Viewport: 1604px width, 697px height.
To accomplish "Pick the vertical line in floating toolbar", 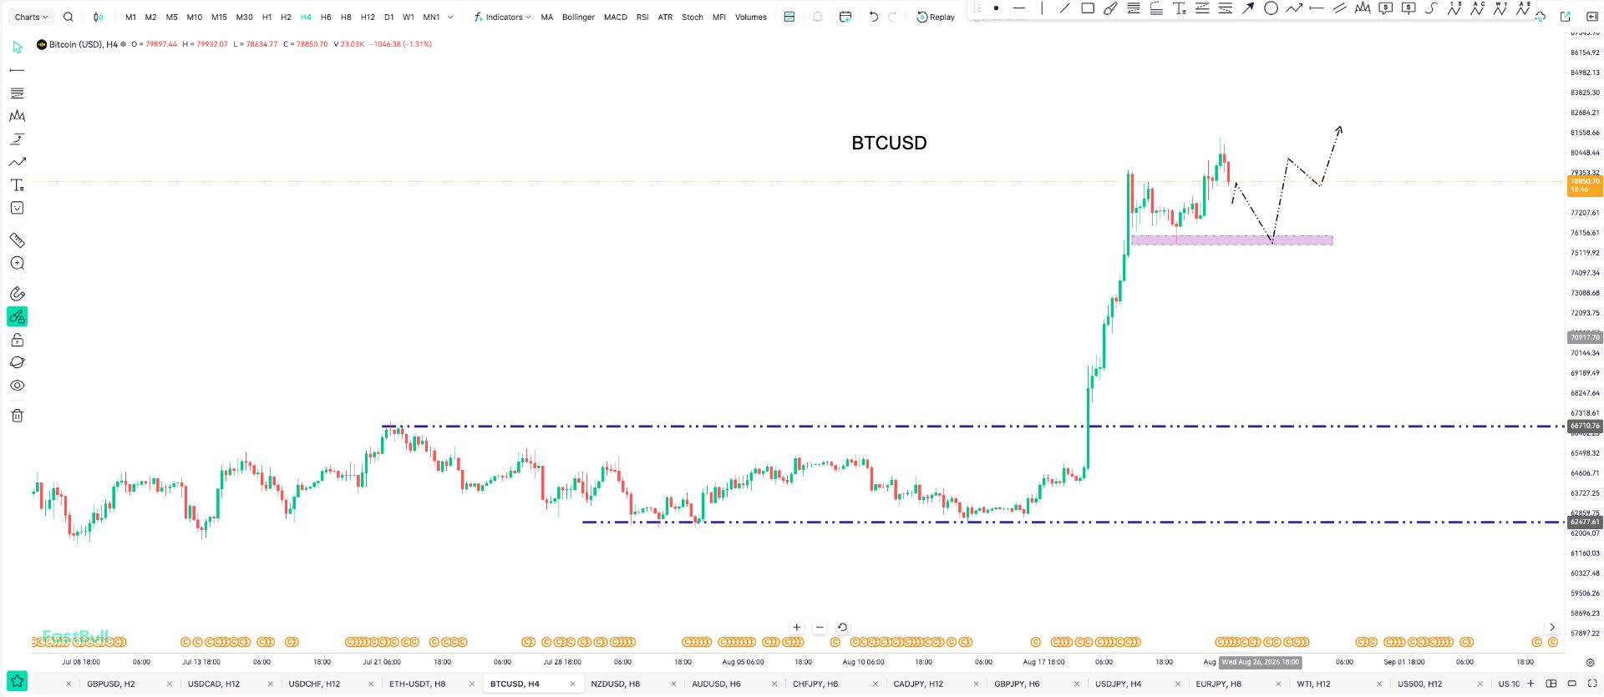I will (1042, 8).
